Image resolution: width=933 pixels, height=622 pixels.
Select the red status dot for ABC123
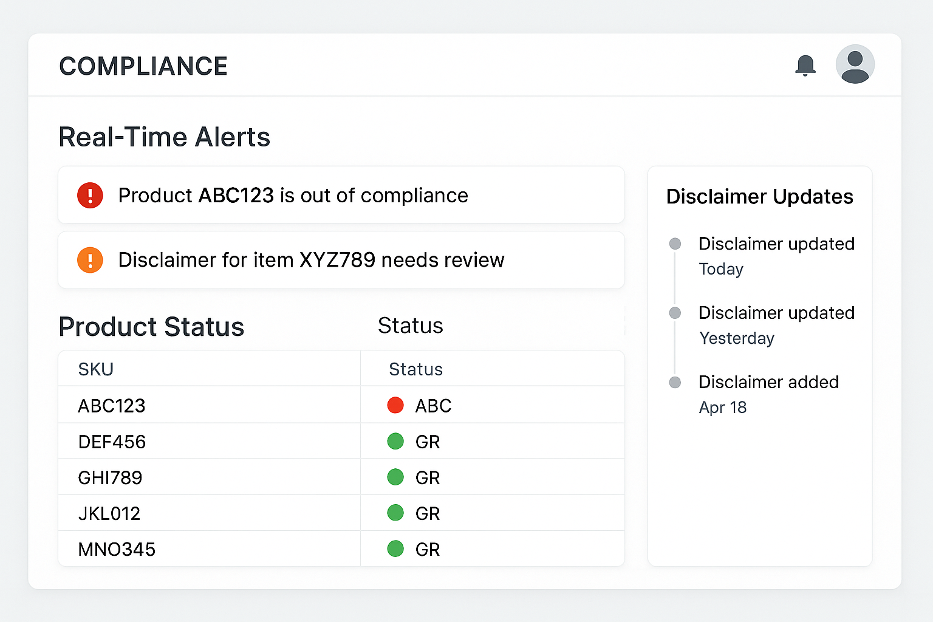tap(395, 405)
